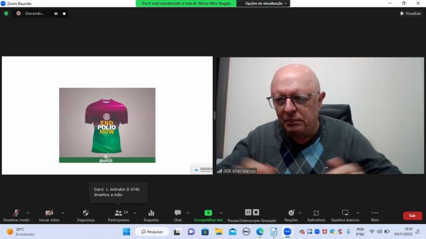Viewport: 426px width, 239px height.
Task: Open the Participantes panel
Action: click(119, 213)
